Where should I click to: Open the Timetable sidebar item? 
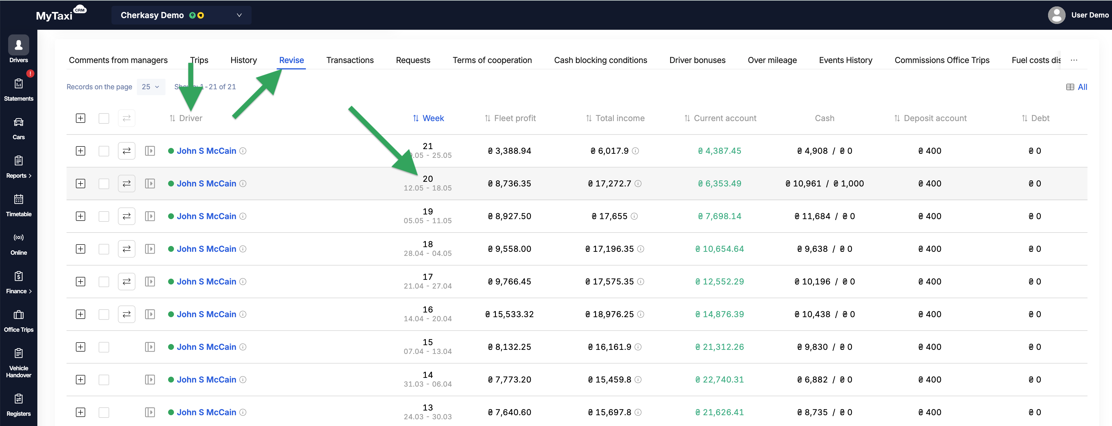pos(19,205)
